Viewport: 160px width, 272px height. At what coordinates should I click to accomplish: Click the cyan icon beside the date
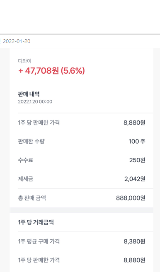(x=0, y=41)
